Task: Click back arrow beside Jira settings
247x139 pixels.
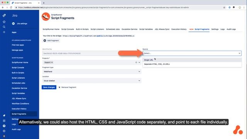Action: pos(14,24)
